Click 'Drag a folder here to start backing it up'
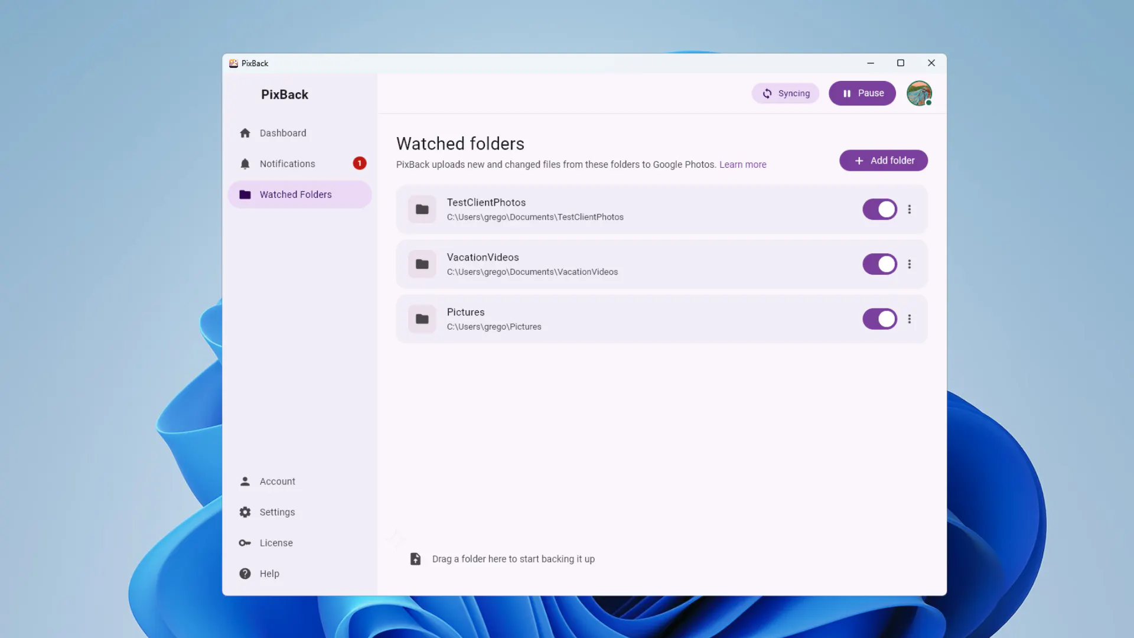The height and width of the screenshot is (638, 1134). 513,559
